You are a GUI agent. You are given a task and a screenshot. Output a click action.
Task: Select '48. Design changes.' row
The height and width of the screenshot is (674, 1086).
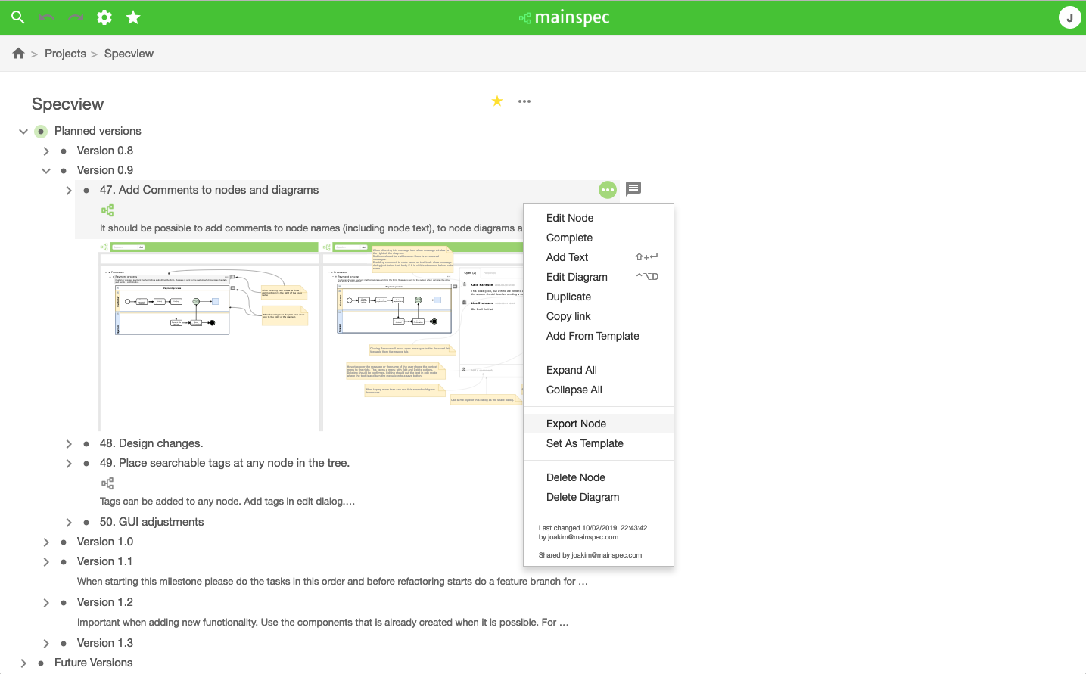pyautogui.click(x=151, y=443)
